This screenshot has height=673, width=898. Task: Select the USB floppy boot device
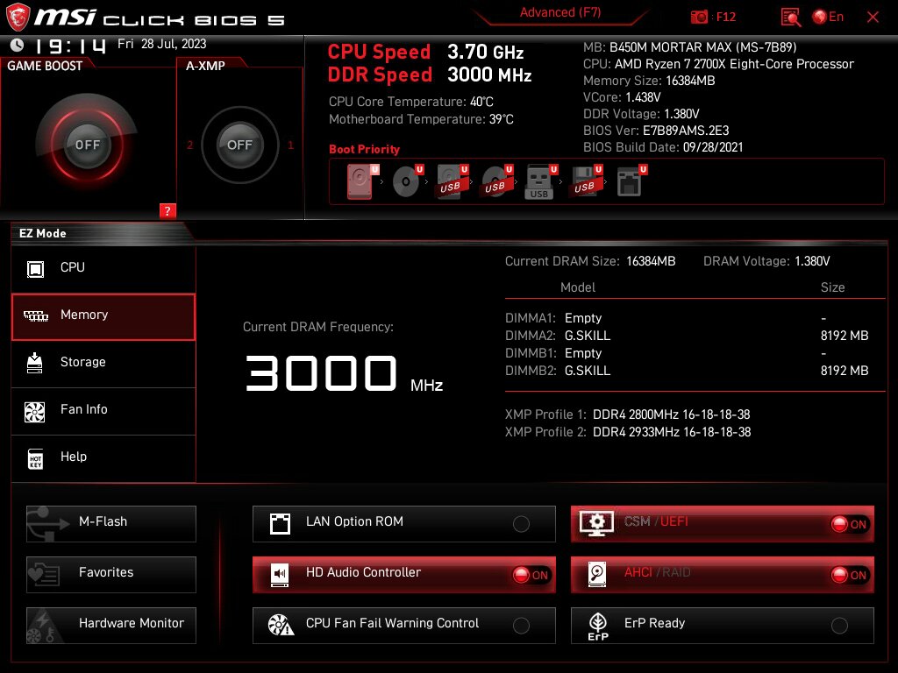pos(586,182)
